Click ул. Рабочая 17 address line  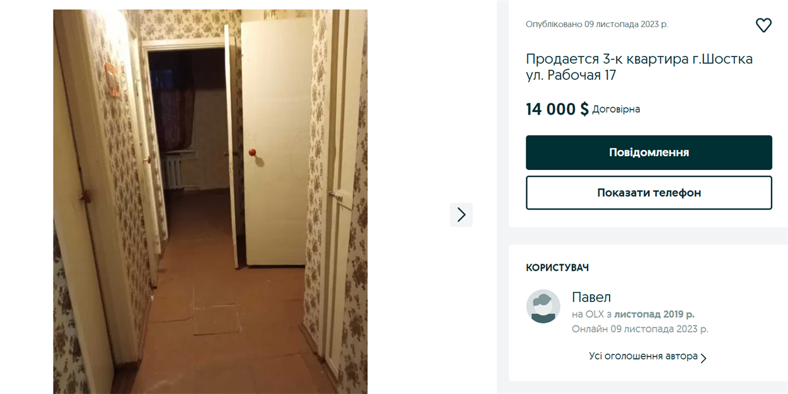571,76
